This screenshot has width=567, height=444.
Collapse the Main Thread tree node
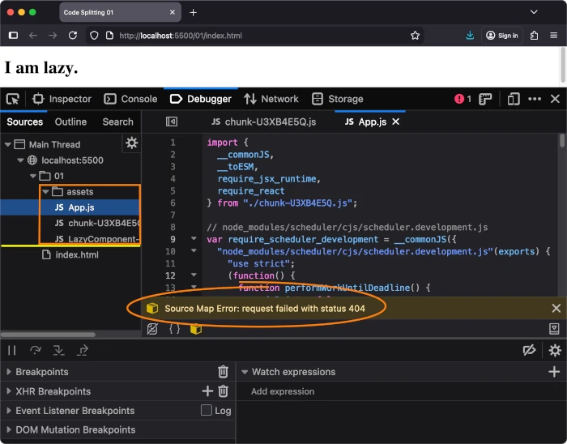[x=7, y=145]
